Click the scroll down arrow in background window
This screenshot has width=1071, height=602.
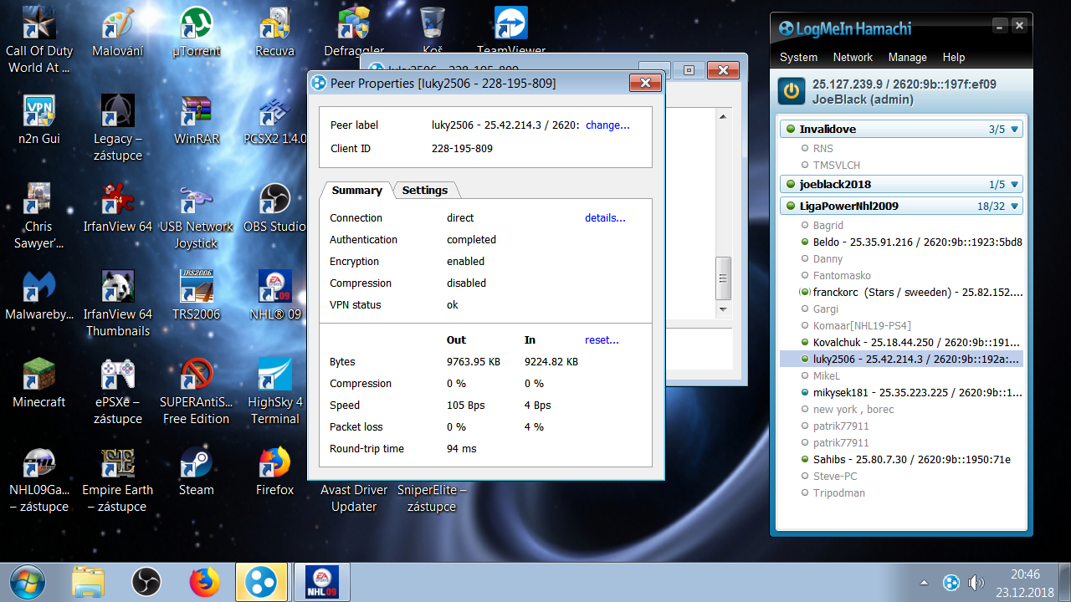point(724,309)
